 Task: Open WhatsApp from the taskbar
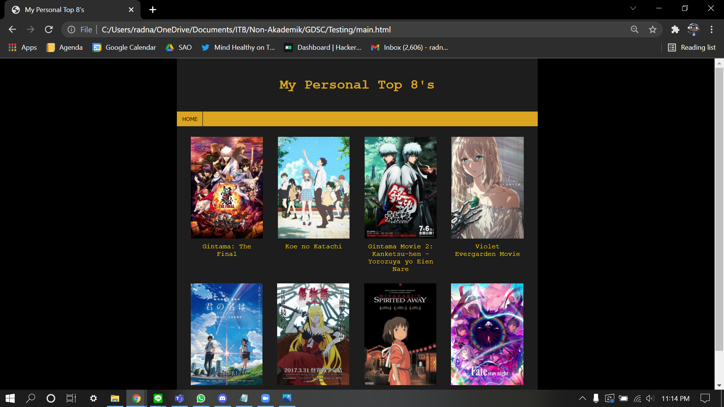point(201,398)
